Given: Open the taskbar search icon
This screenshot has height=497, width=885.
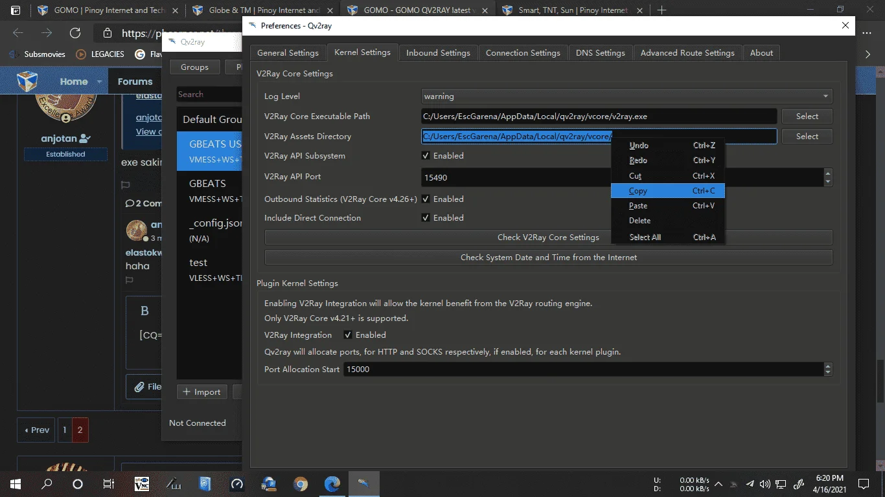Looking at the screenshot, I should click(47, 483).
